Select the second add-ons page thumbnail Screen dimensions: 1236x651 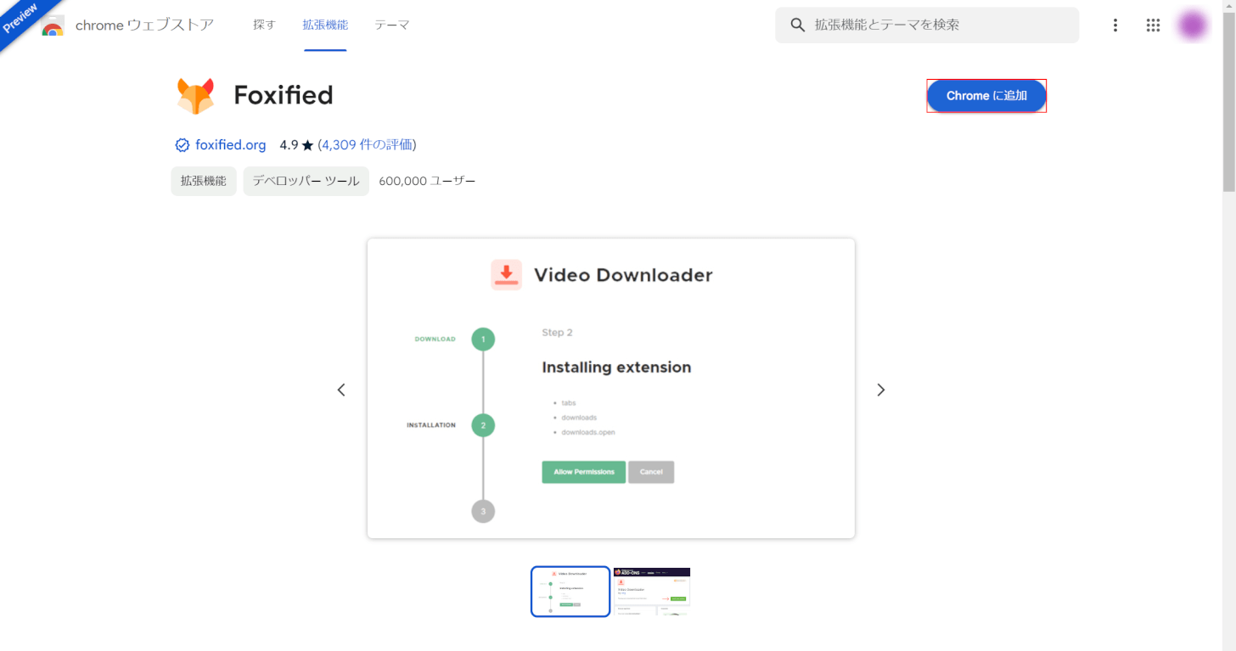pos(652,592)
